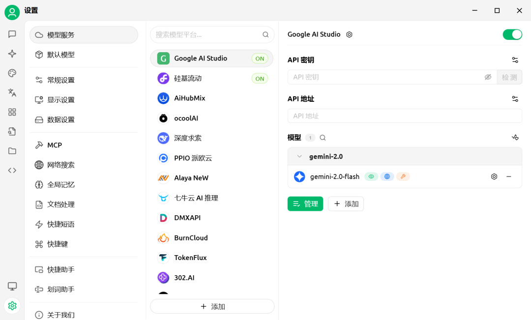Click the search magnifier in platform search
This screenshot has width=531, height=320.
click(x=265, y=34)
